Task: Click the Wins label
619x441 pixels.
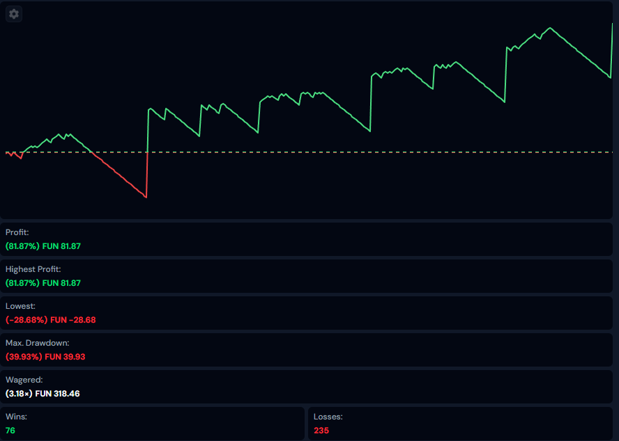Action: pyautogui.click(x=16, y=417)
